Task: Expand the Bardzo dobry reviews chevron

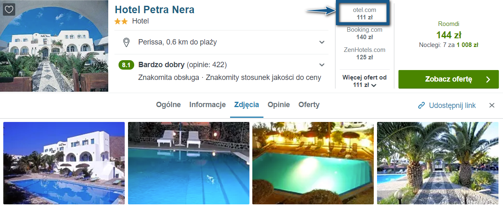Action: click(x=322, y=65)
